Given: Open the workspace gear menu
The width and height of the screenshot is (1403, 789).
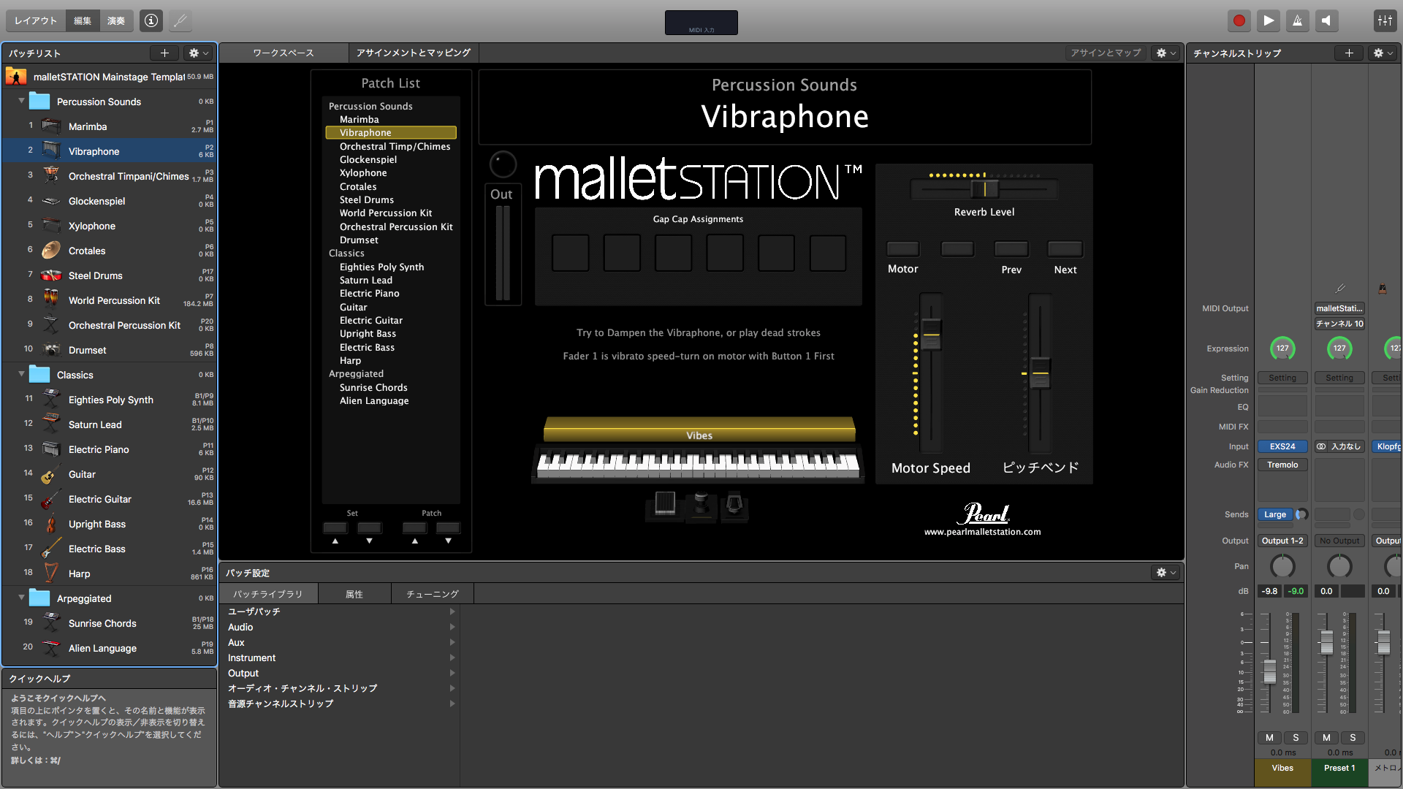Looking at the screenshot, I should pyautogui.click(x=1166, y=53).
